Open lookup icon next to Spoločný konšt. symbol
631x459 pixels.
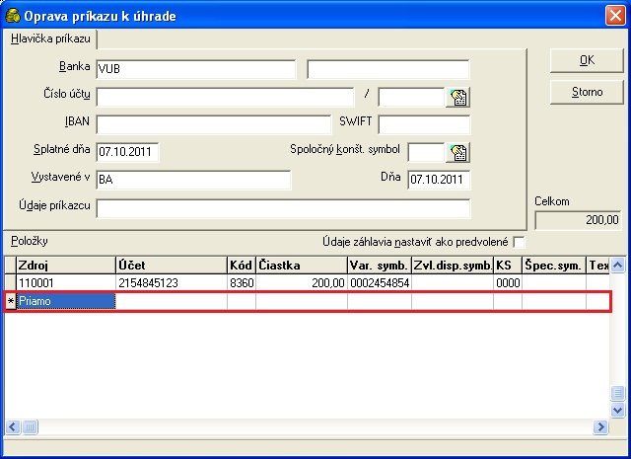point(457,152)
